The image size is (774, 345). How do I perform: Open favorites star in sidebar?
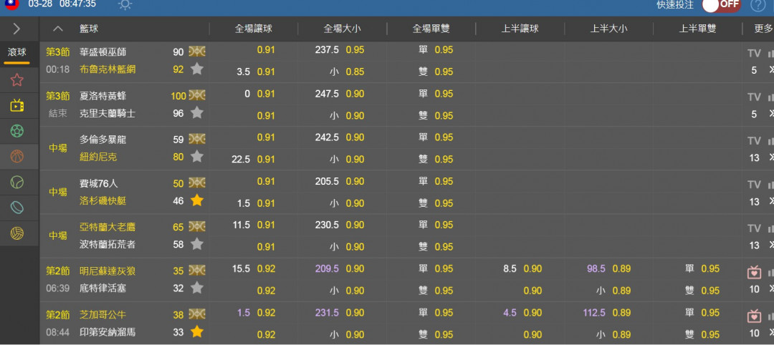pos(16,80)
